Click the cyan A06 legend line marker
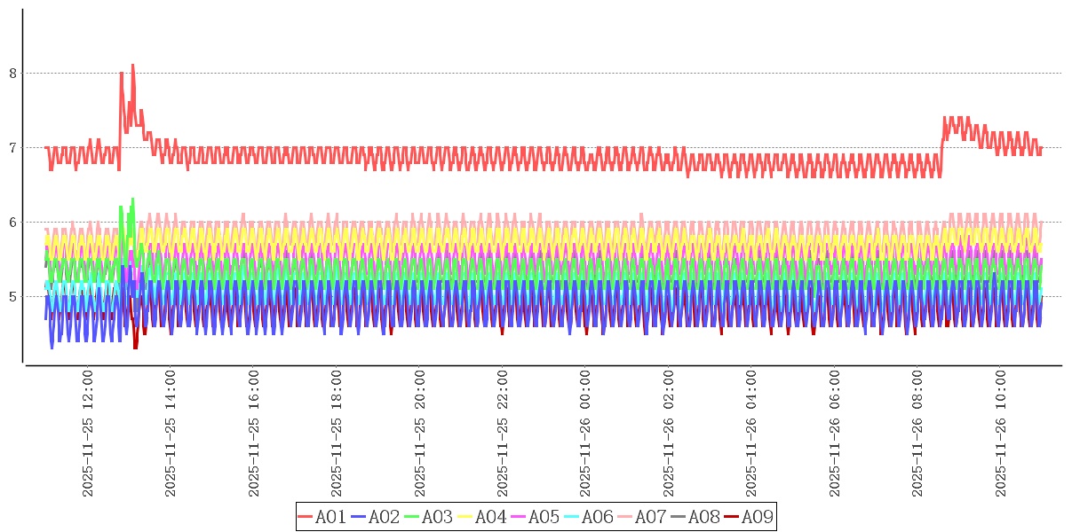The image size is (1072, 532). coord(572,517)
